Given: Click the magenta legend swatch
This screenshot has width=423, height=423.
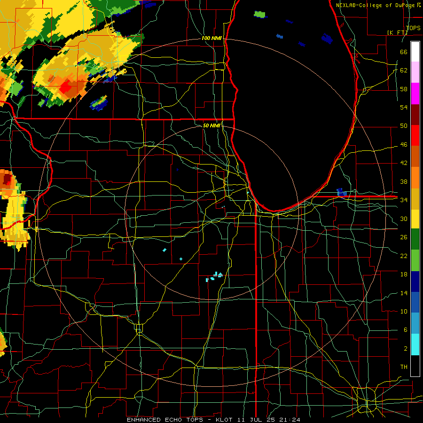Looking at the screenshot, I should tap(415, 94).
